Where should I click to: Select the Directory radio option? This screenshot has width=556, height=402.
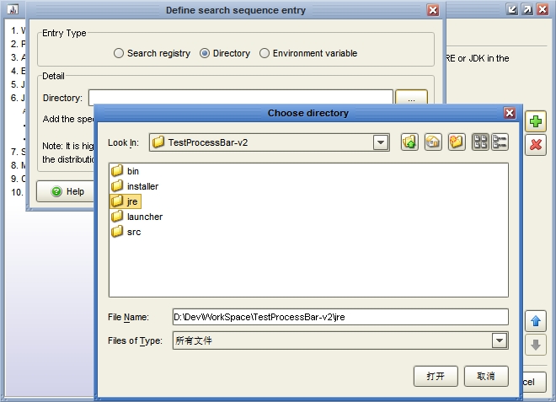[x=225, y=53]
